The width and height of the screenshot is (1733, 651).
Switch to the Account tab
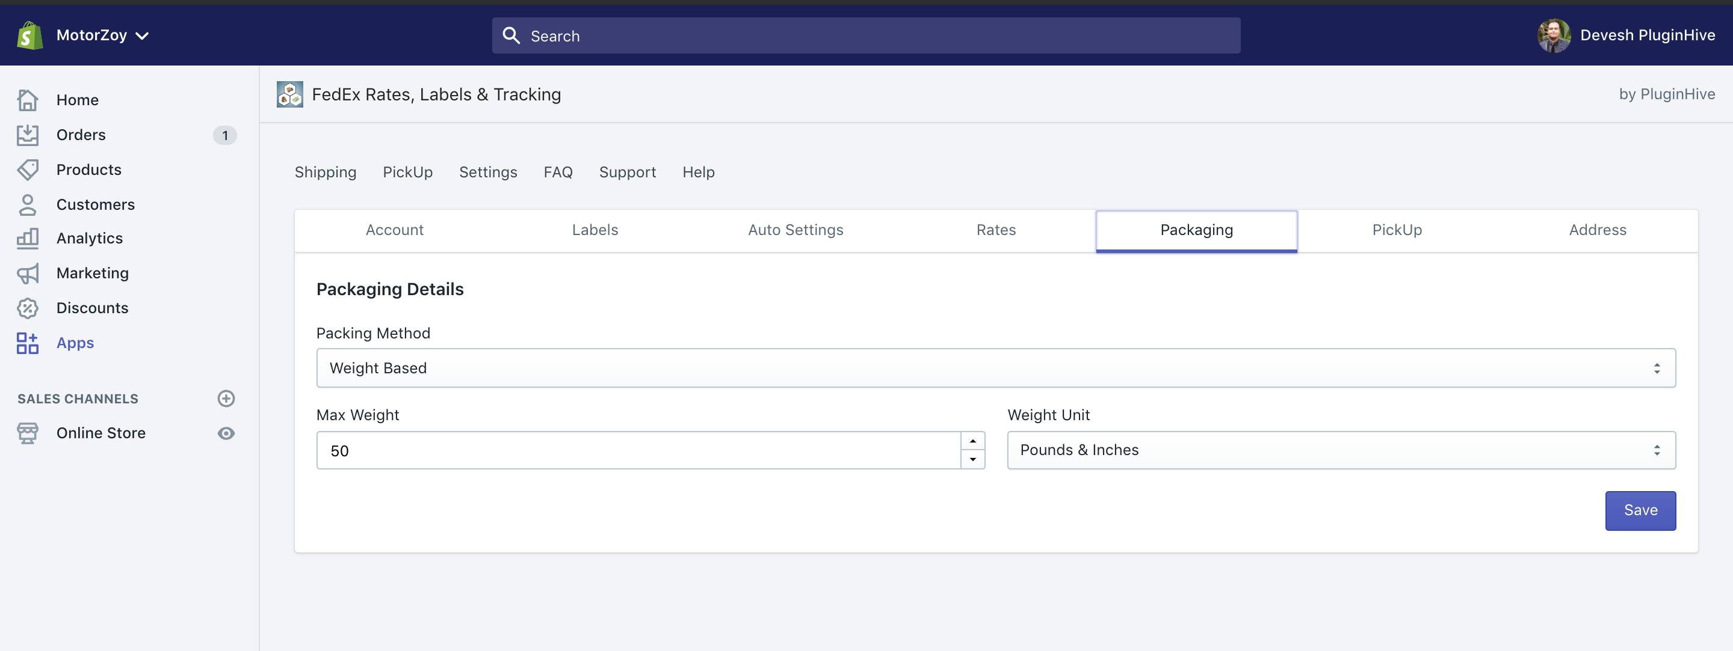395,230
